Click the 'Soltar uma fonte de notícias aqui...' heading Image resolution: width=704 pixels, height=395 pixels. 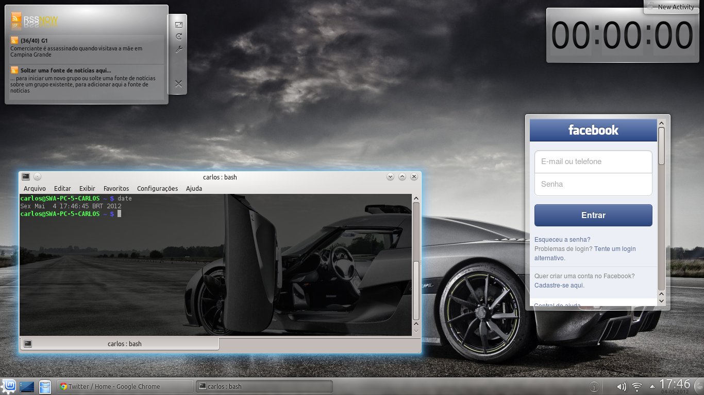click(65, 70)
